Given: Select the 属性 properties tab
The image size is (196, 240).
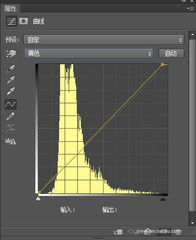Looking at the screenshot, I should (x=10, y=9).
